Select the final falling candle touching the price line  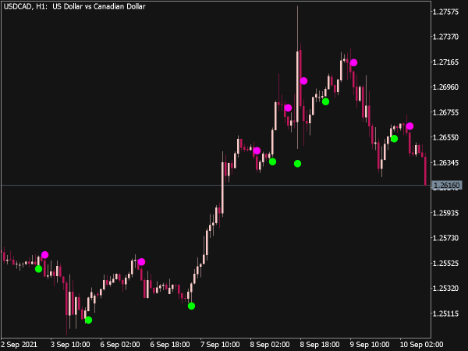pos(425,170)
